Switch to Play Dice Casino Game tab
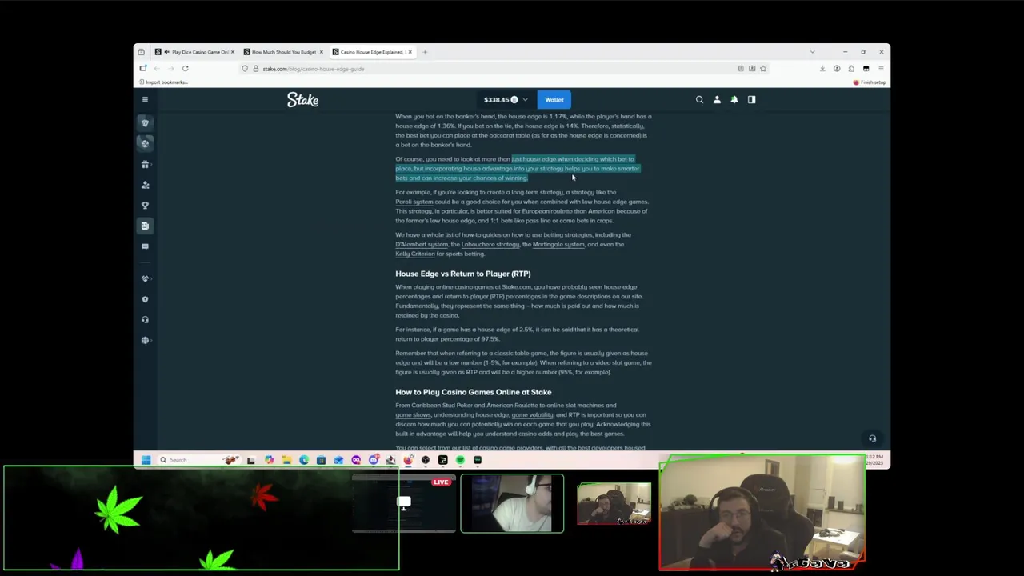1024x576 pixels. [196, 52]
